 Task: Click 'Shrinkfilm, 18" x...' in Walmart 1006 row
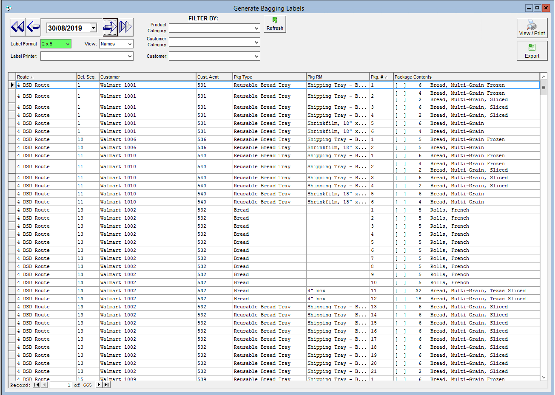coord(338,147)
